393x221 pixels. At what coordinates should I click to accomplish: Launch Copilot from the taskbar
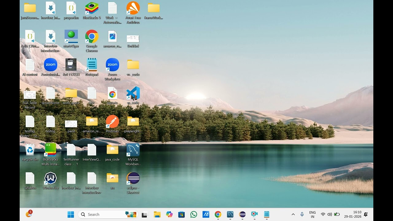click(x=169, y=215)
